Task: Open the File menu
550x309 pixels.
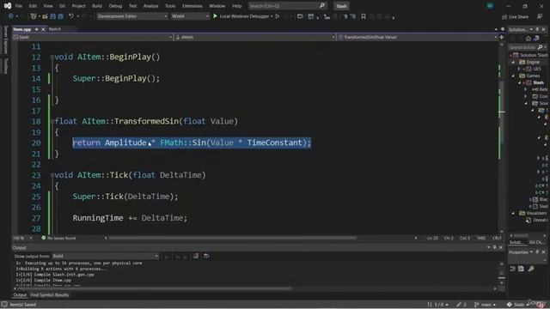Action: [x=19, y=6]
